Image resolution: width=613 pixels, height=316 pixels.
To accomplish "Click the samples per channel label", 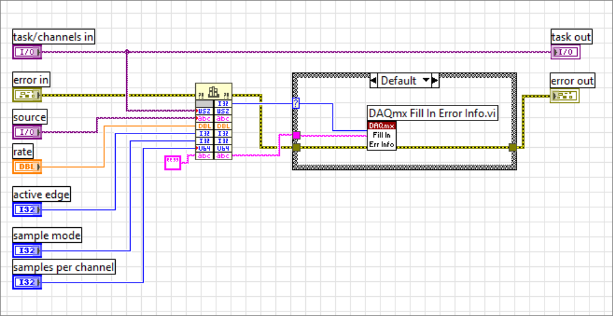I will (64, 268).
